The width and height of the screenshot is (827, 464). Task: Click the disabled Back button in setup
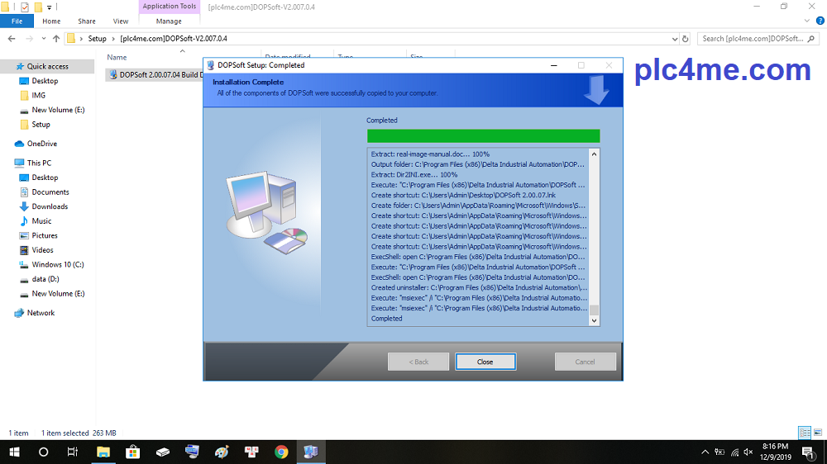point(418,362)
